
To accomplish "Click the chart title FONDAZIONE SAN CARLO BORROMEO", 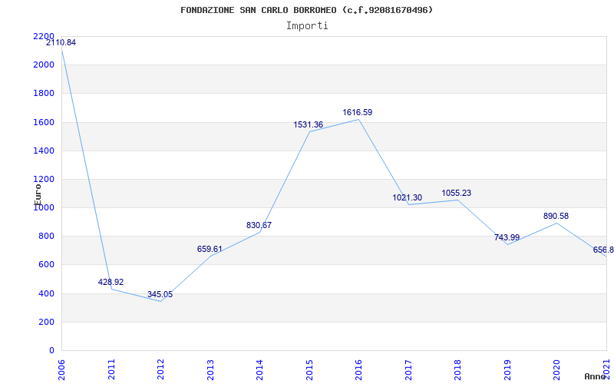I will point(307,10).
